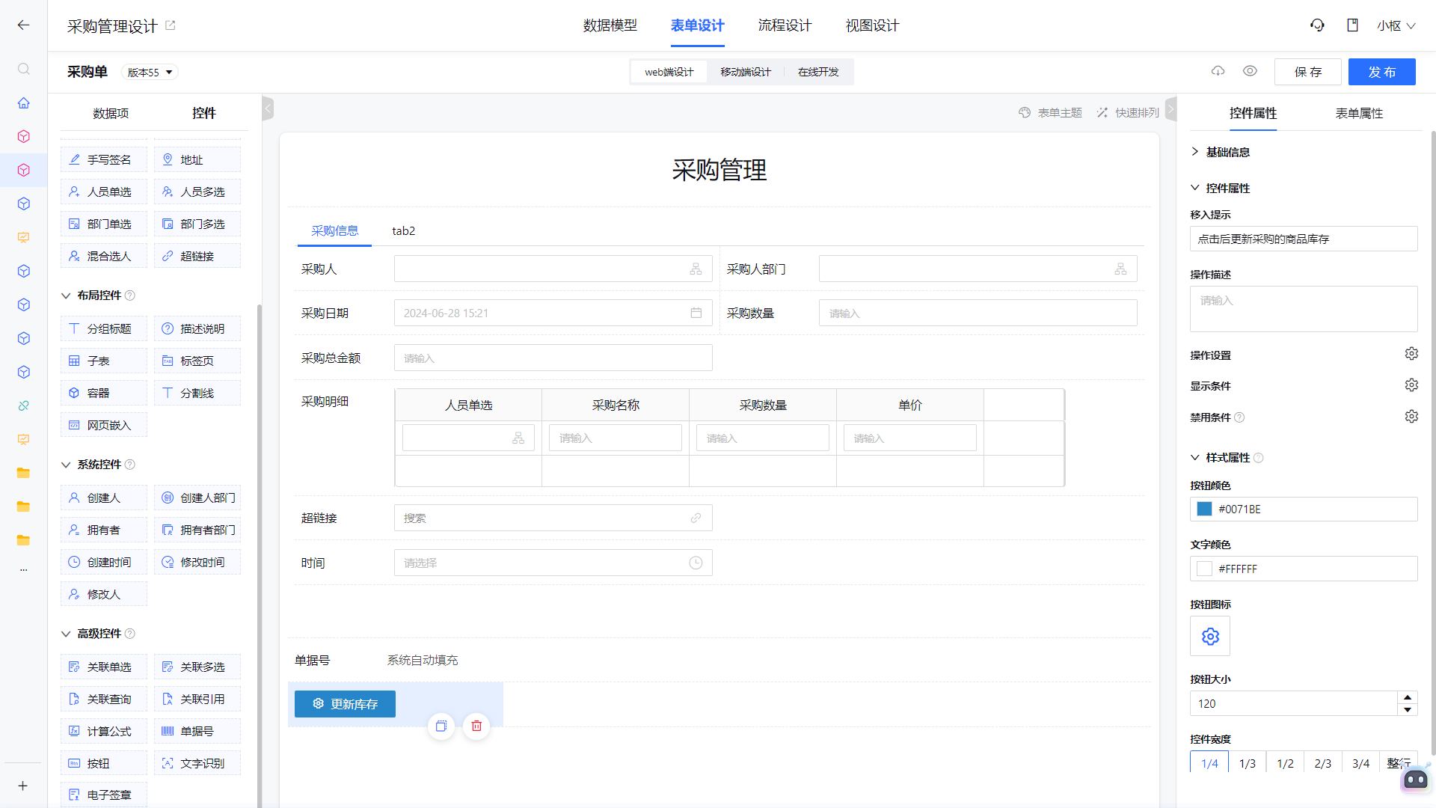Click 快速排列
The image size is (1436, 808).
point(1127,112)
